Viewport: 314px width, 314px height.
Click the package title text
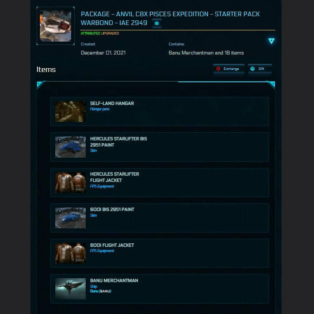coord(170,18)
